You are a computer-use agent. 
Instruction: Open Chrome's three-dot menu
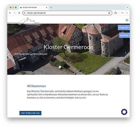[x=127, y=13]
